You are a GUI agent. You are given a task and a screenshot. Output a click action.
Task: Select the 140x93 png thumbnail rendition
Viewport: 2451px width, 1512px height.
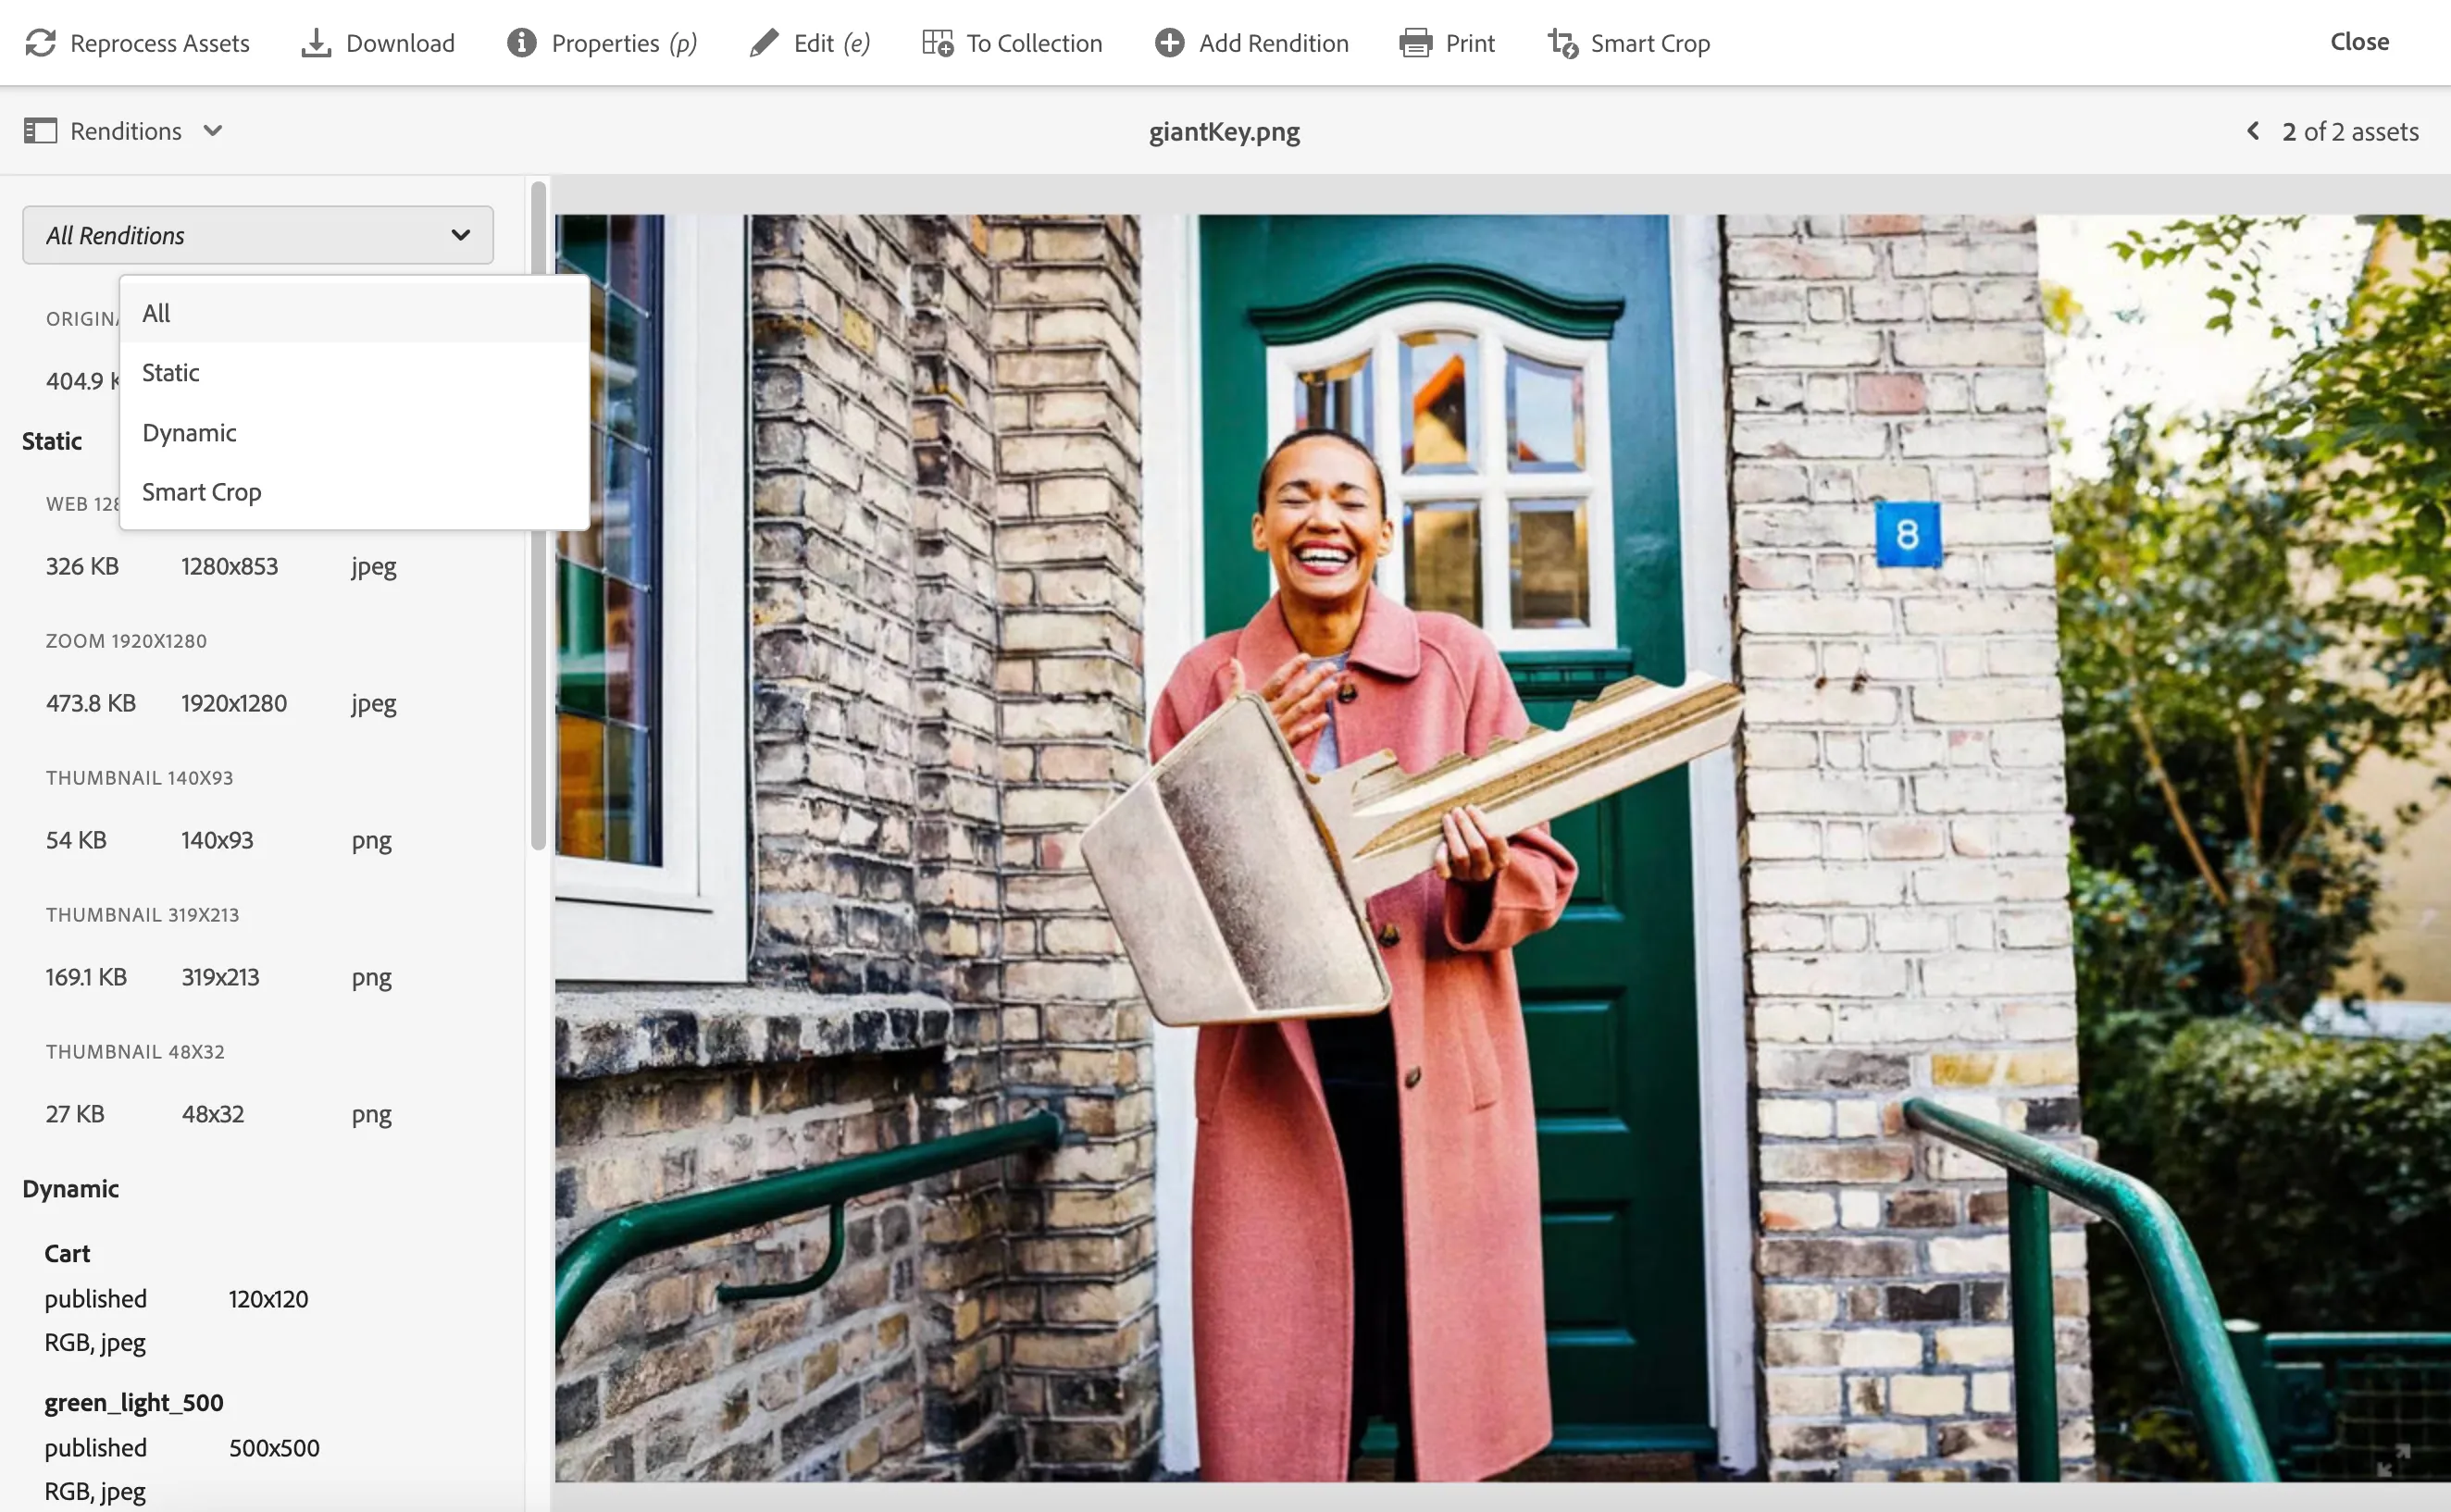[x=258, y=840]
